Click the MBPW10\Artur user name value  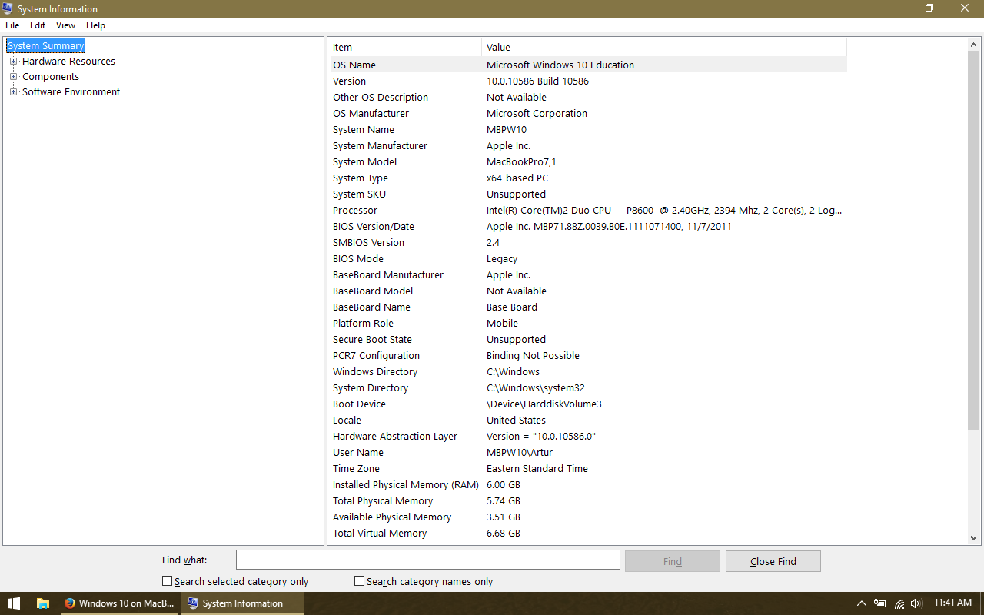click(x=520, y=453)
